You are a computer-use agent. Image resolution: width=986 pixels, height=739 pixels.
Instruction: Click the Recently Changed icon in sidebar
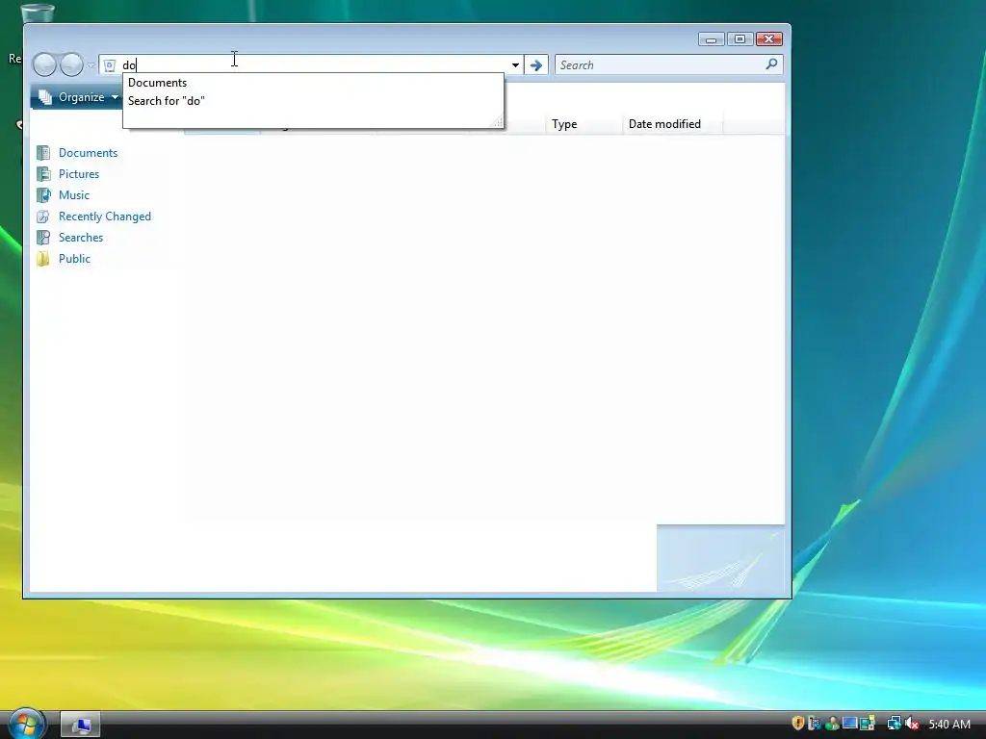click(43, 217)
